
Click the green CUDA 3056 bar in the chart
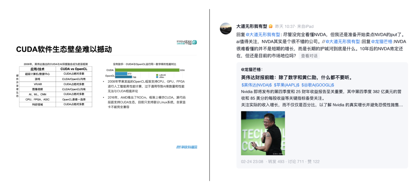(x=147, y=70)
